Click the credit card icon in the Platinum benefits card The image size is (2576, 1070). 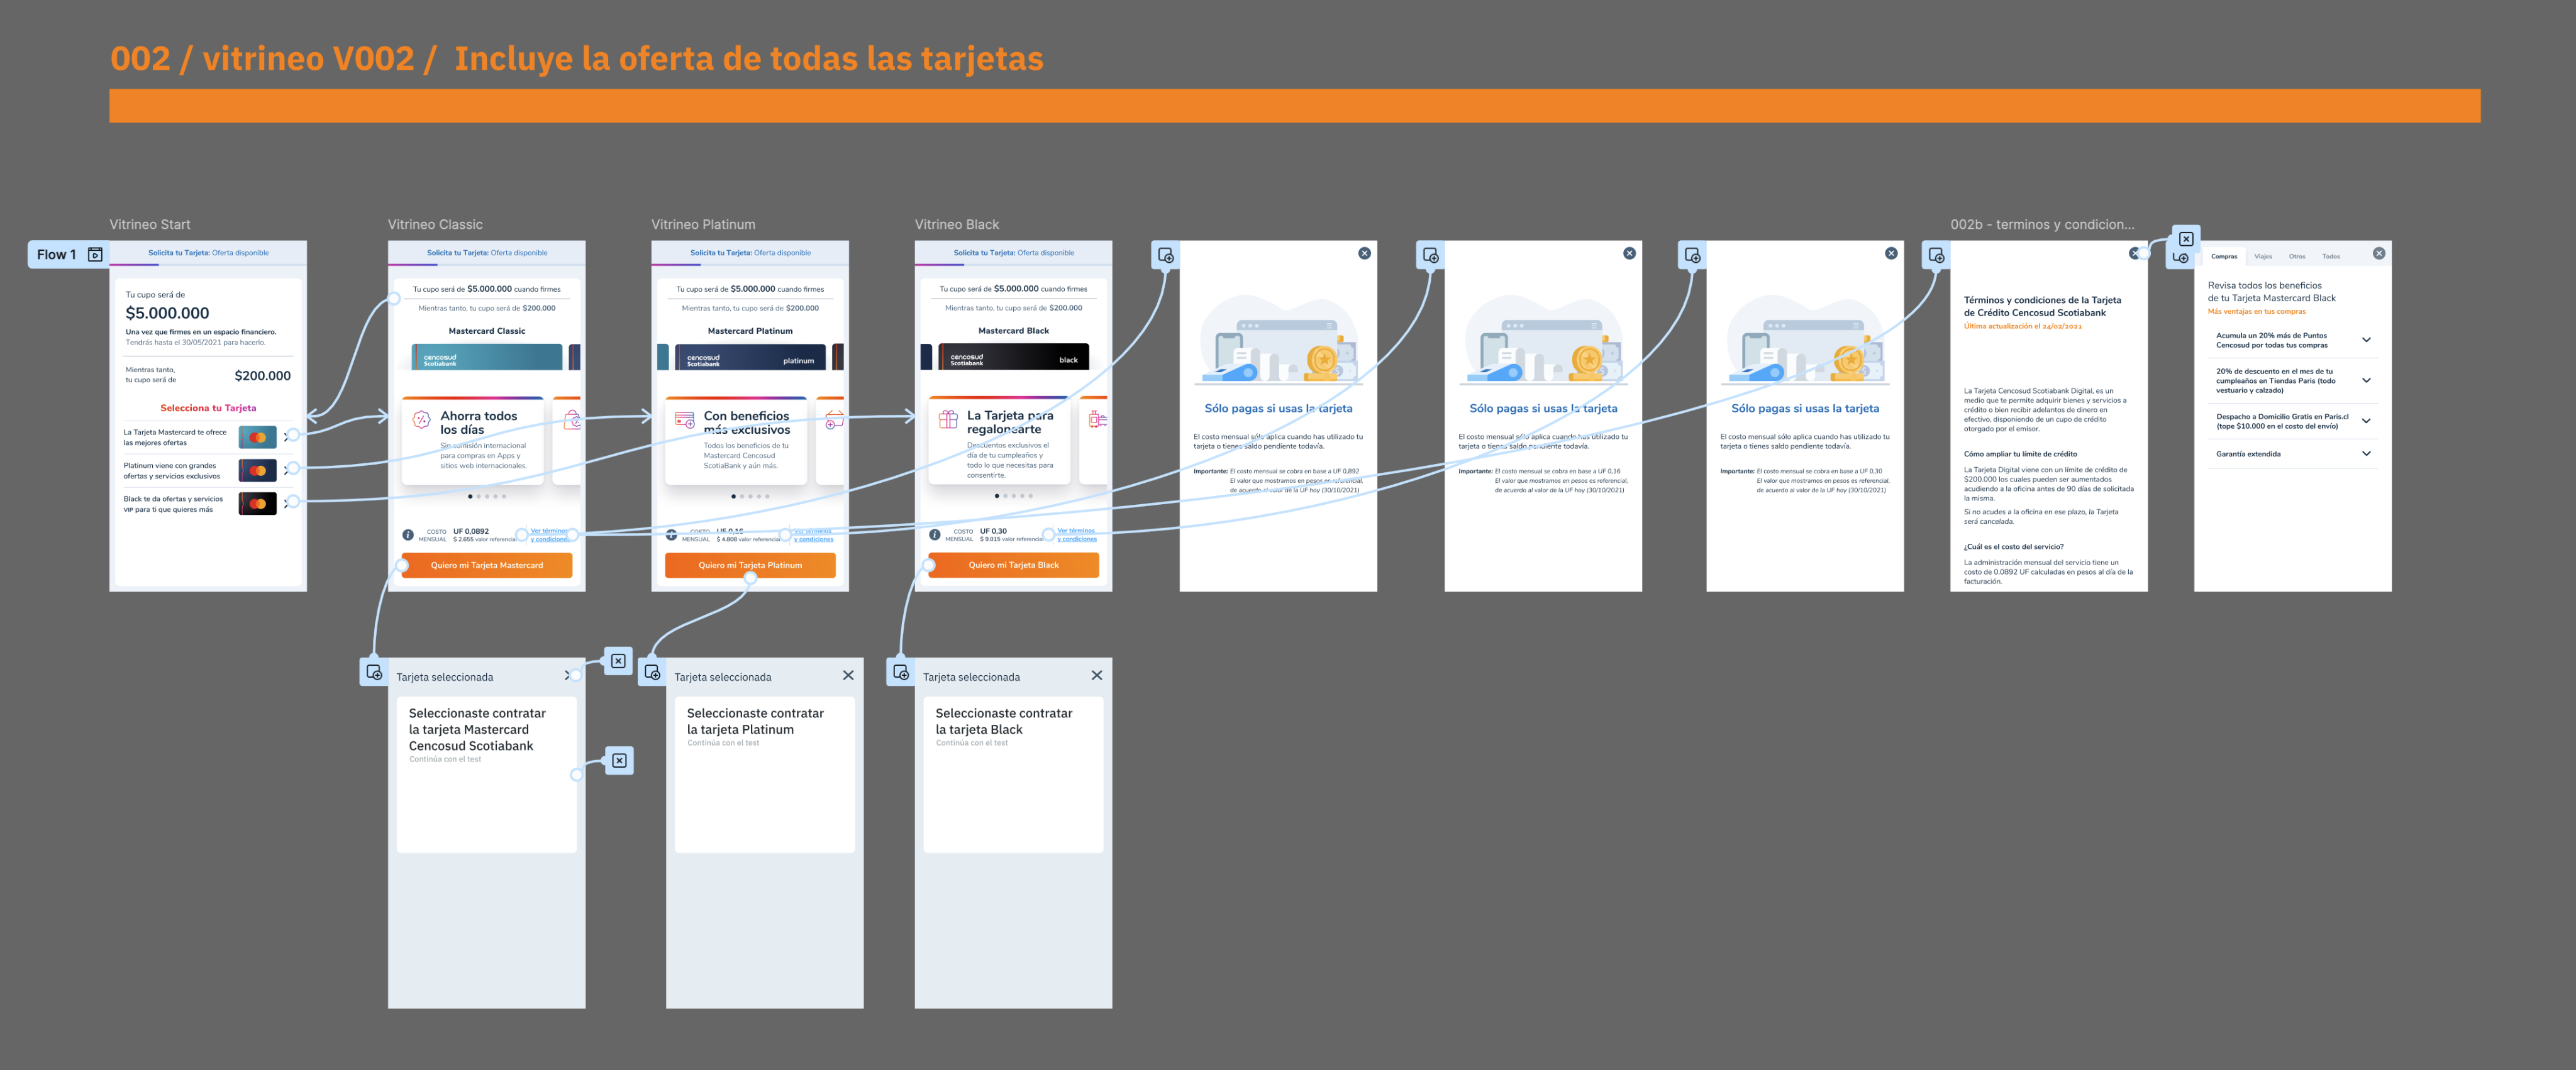[684, 420]
